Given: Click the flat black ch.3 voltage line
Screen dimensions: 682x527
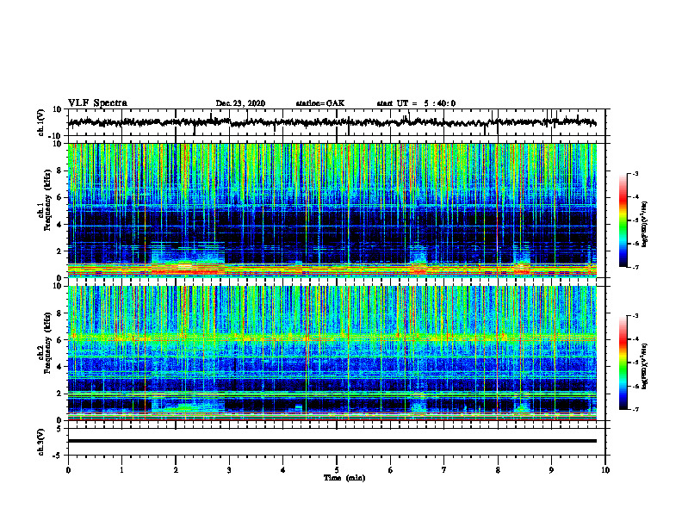Looking at the screenshot, I should [x=332, y=441].
